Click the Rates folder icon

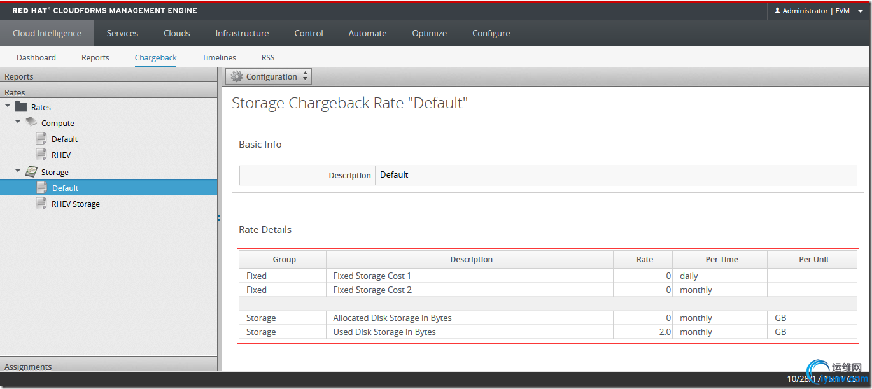point(21,107)
